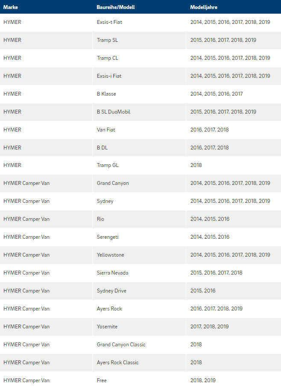281x389 pixels.
Task: Select the Sierra Nevada model cell
Action: (x=113, y=273)
